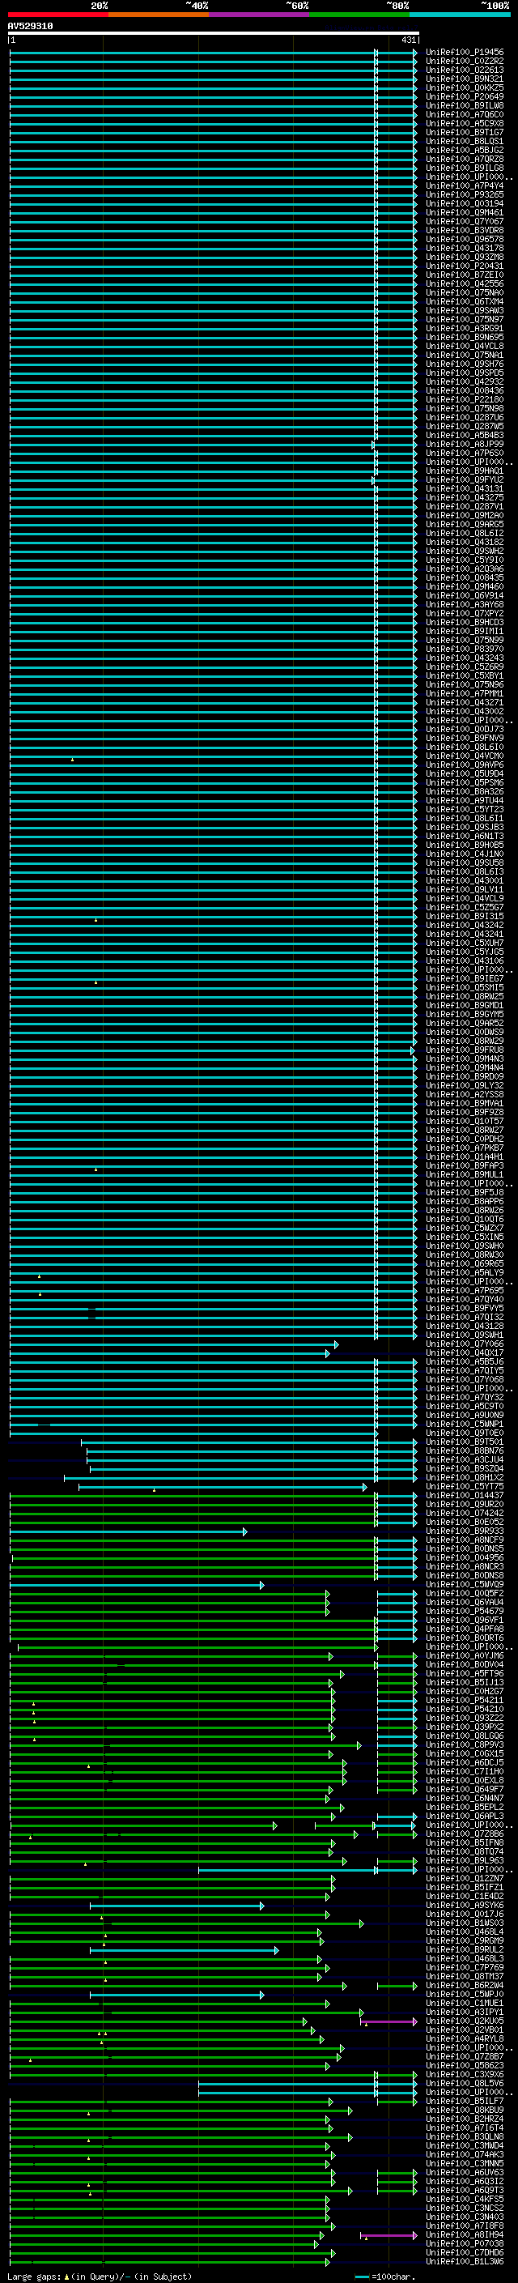Click the red 20% identity legend segment
Image resolution: width=518 pixels, height=2283 pixels.
coord(58,15)
